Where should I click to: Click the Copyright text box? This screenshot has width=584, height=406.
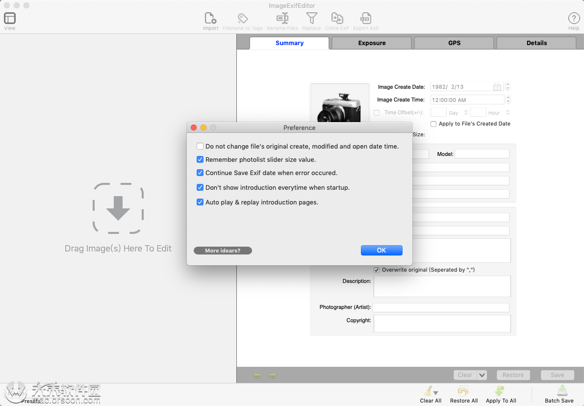(x=442, y=324)
